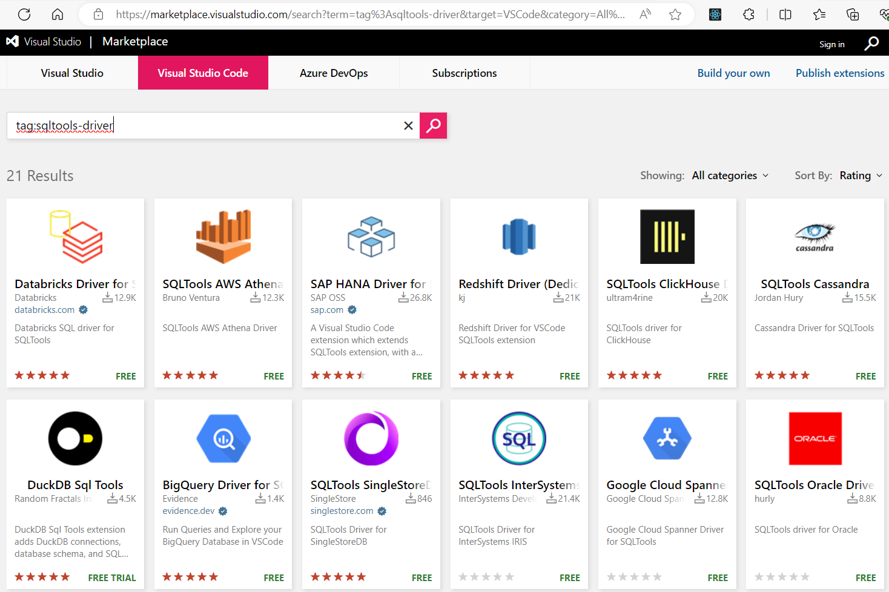The width and height of the screenshot is (889, 592).
Task: Select the Subscriptions tab
Action: (464, 73)
